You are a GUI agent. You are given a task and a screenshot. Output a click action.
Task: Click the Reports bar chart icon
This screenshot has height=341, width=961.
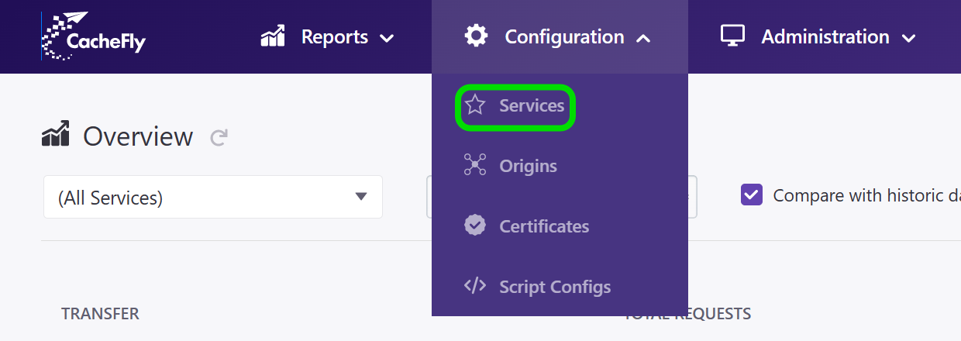click(273, 36)
